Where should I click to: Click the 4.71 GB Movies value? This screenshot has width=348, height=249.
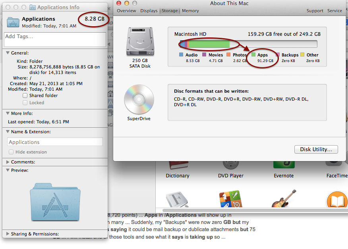[216, 60]
